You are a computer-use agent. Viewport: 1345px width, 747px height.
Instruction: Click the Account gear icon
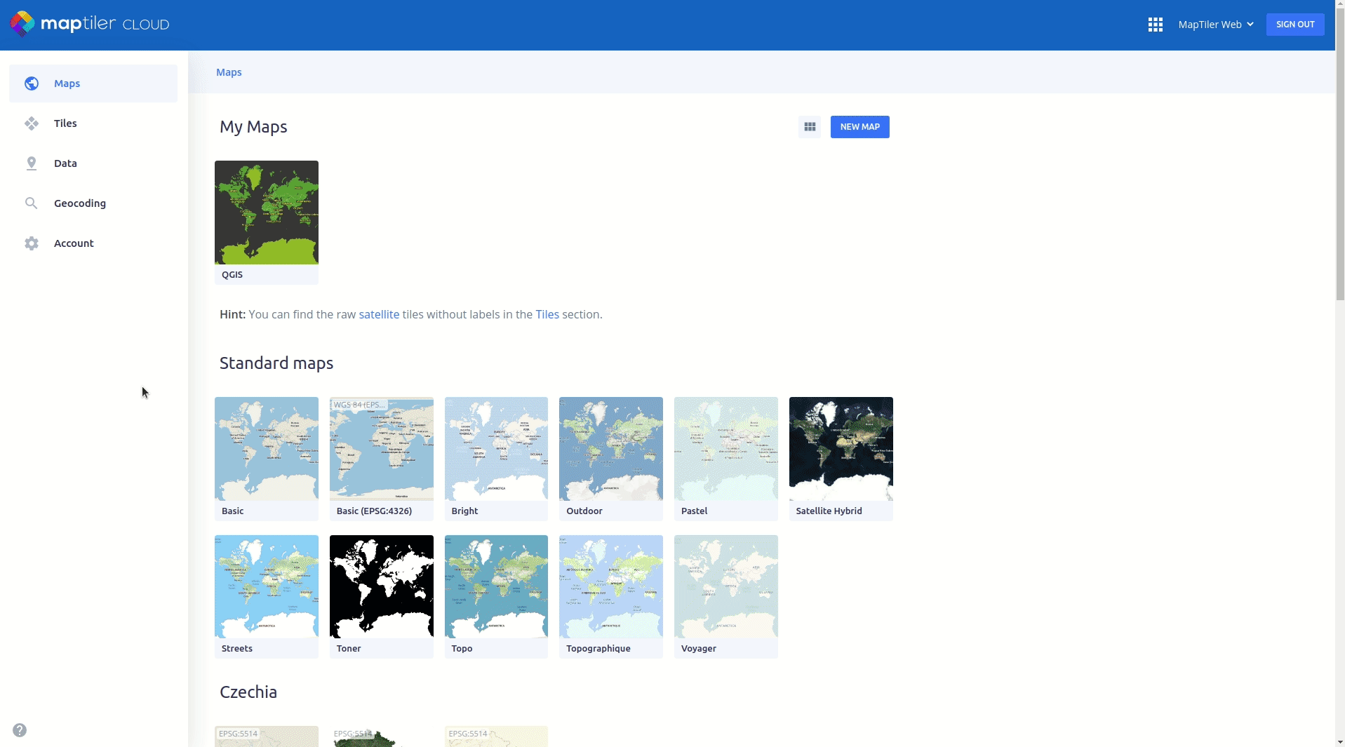pyautogui.click(x=32, y=243)
